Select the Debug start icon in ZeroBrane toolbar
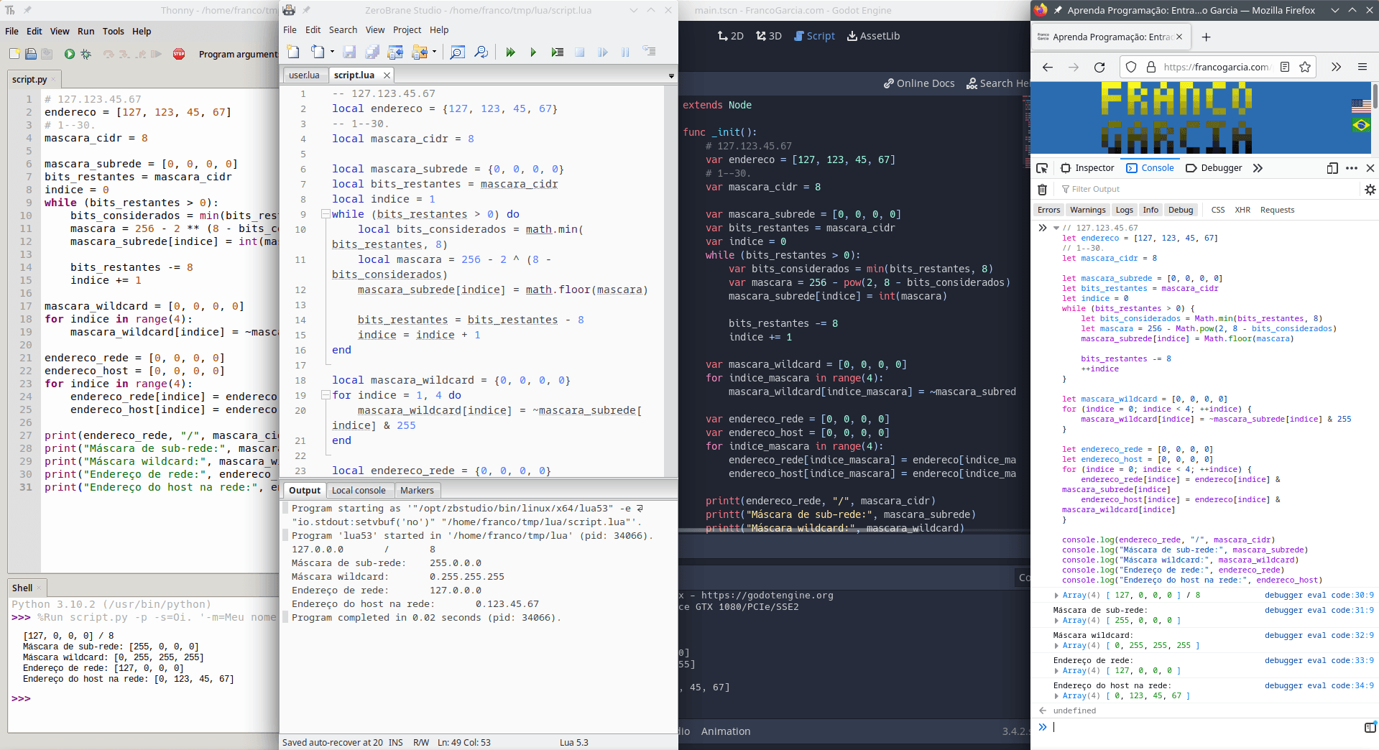Viewport: 1379px width, 750px height. coord(511,52)
